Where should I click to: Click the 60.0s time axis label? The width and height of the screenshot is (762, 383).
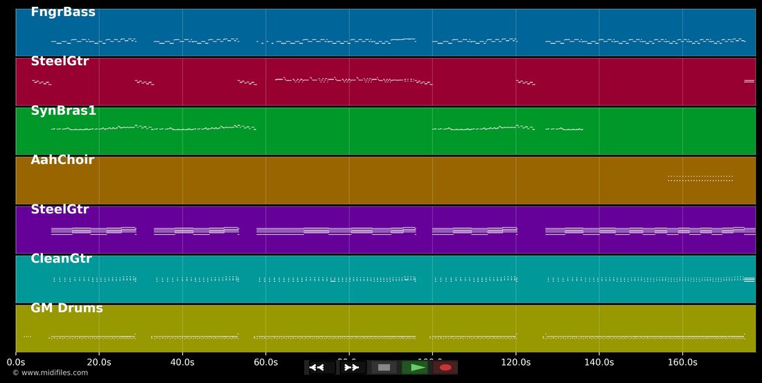coord(266,363)
